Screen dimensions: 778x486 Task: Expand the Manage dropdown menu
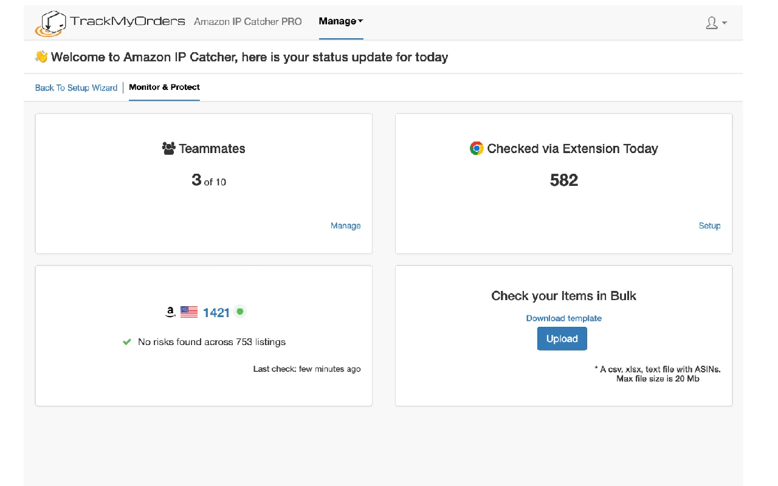(x=341, y=21)
